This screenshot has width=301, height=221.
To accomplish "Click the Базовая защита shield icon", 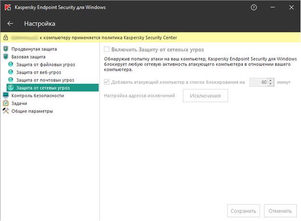I will pyautogui.click(x=6, y=57).
